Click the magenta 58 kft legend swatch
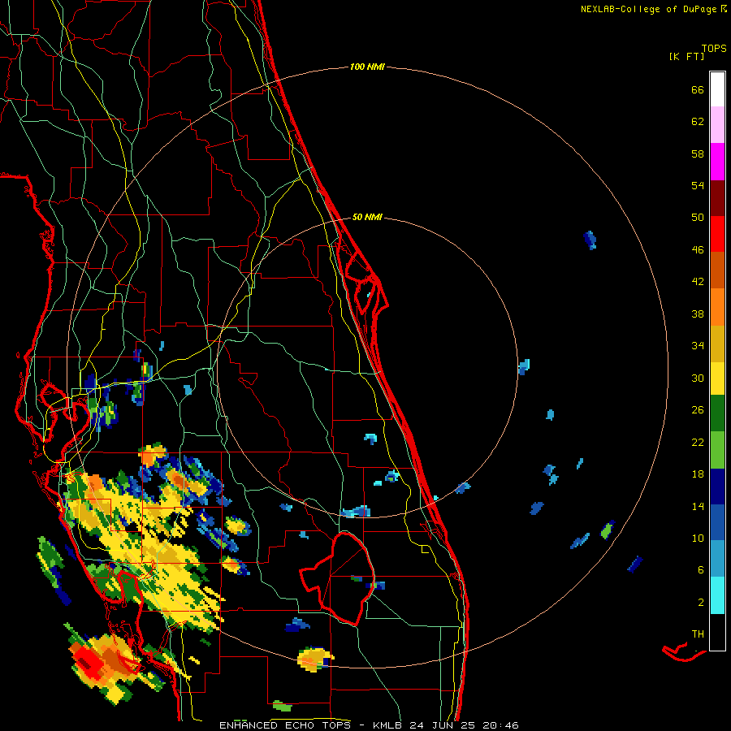The height and width of the screenshot is (731, 731). click(717, 162)
